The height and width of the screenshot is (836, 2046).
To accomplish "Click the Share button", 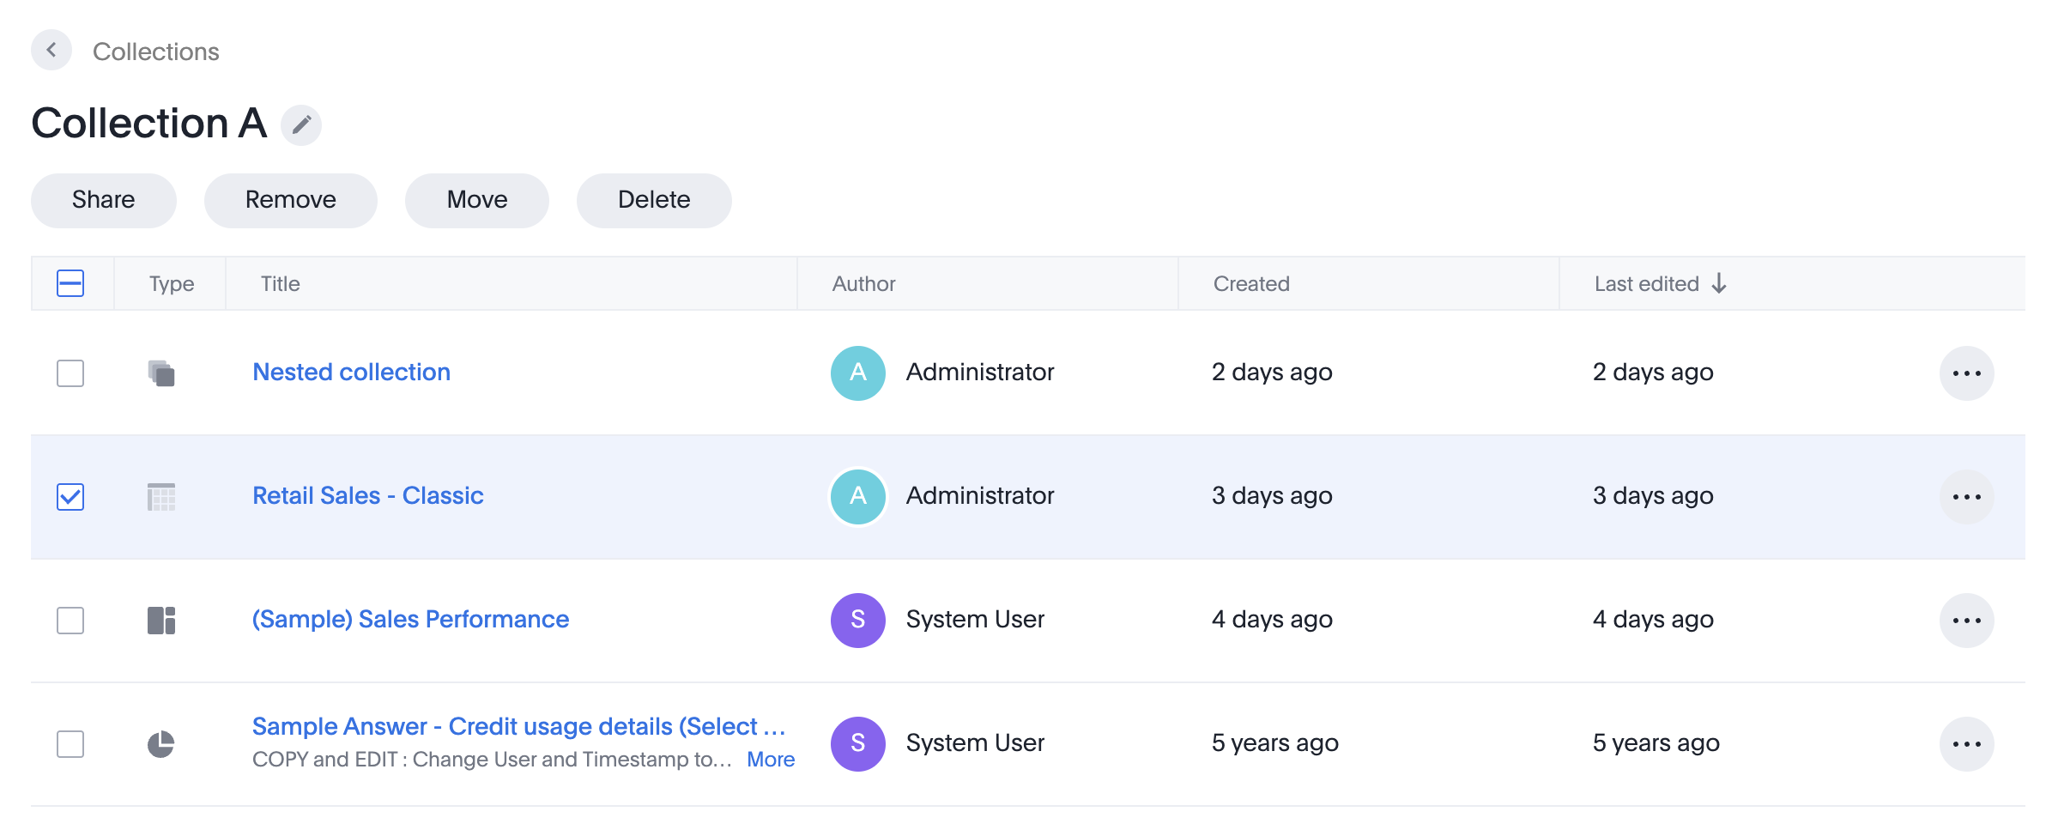I will (x=103, y=200).
